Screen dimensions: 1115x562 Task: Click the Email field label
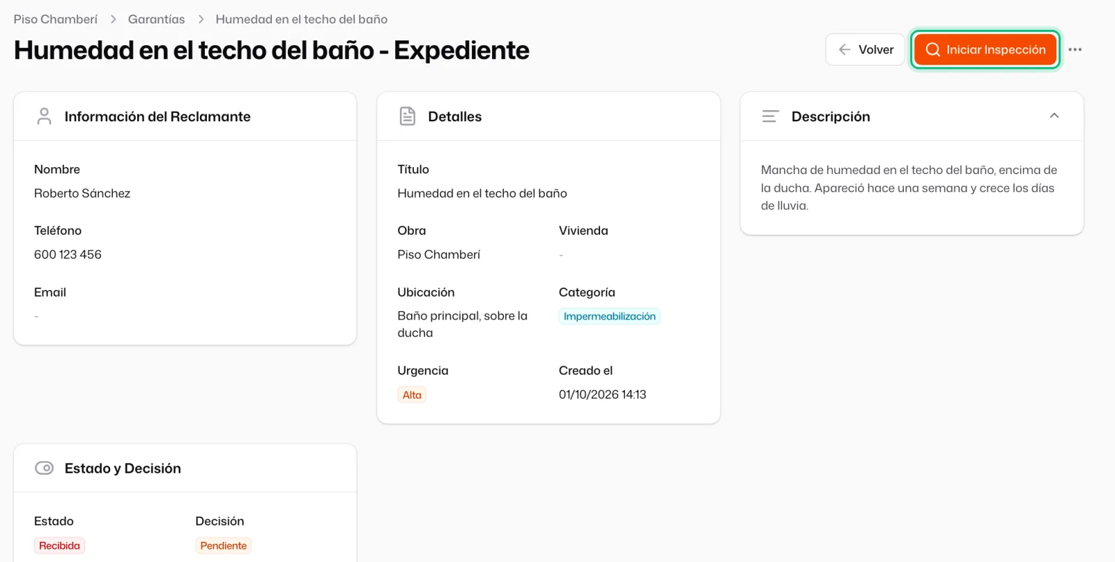coord(50,292)
